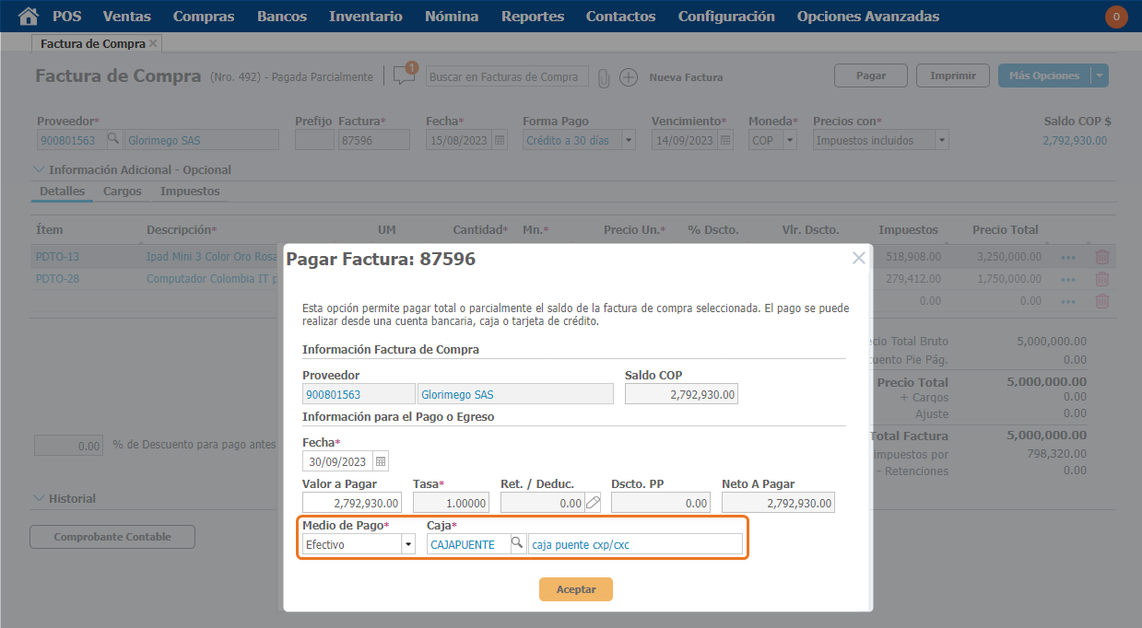Image resolution: width=1142 pixels, height=628 pixels.
Task: Switch to the Impuestos tab
Action: tap(190, 192)
